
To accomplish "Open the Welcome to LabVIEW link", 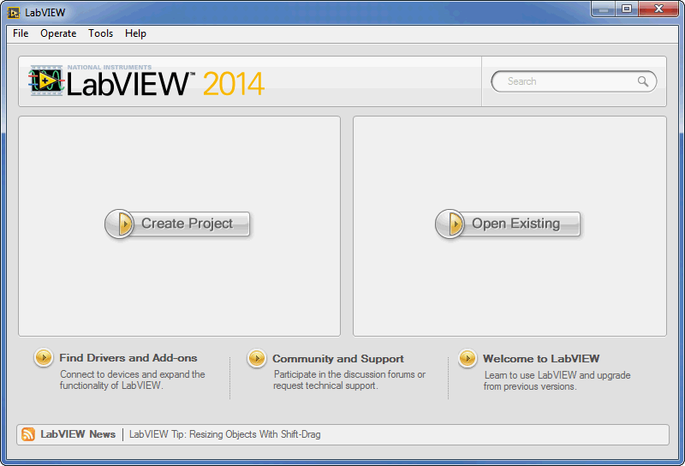I will click(541, 359).
